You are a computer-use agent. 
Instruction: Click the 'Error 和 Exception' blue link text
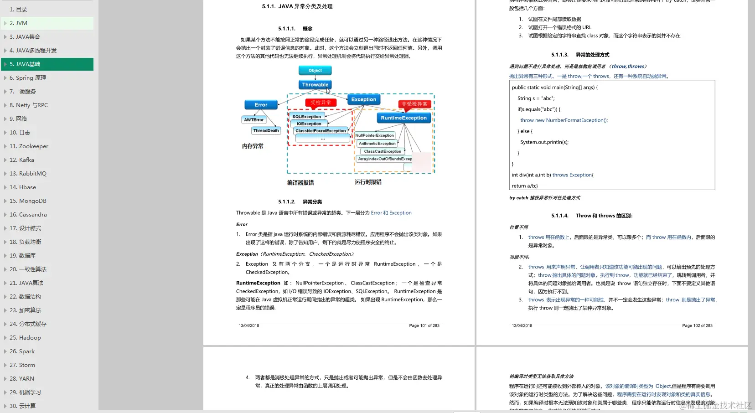391,213
